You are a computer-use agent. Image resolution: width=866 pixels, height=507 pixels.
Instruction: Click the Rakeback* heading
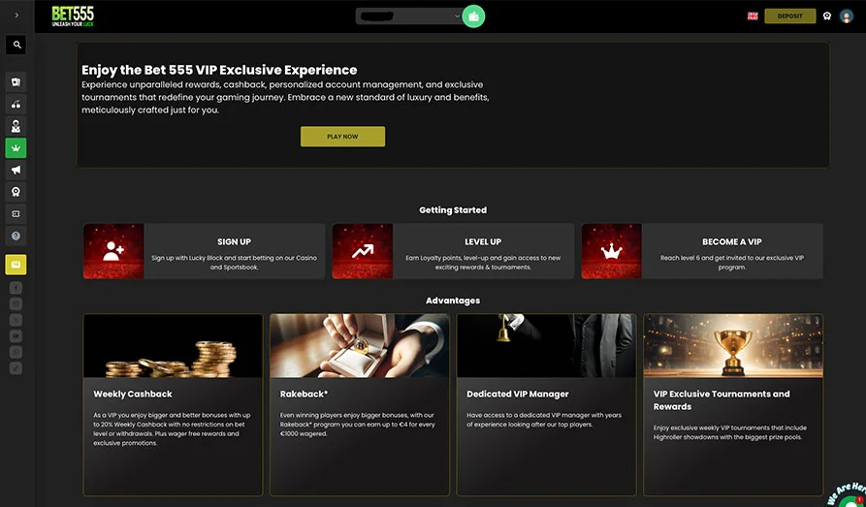pyautogui.click(x=304, y=394)
